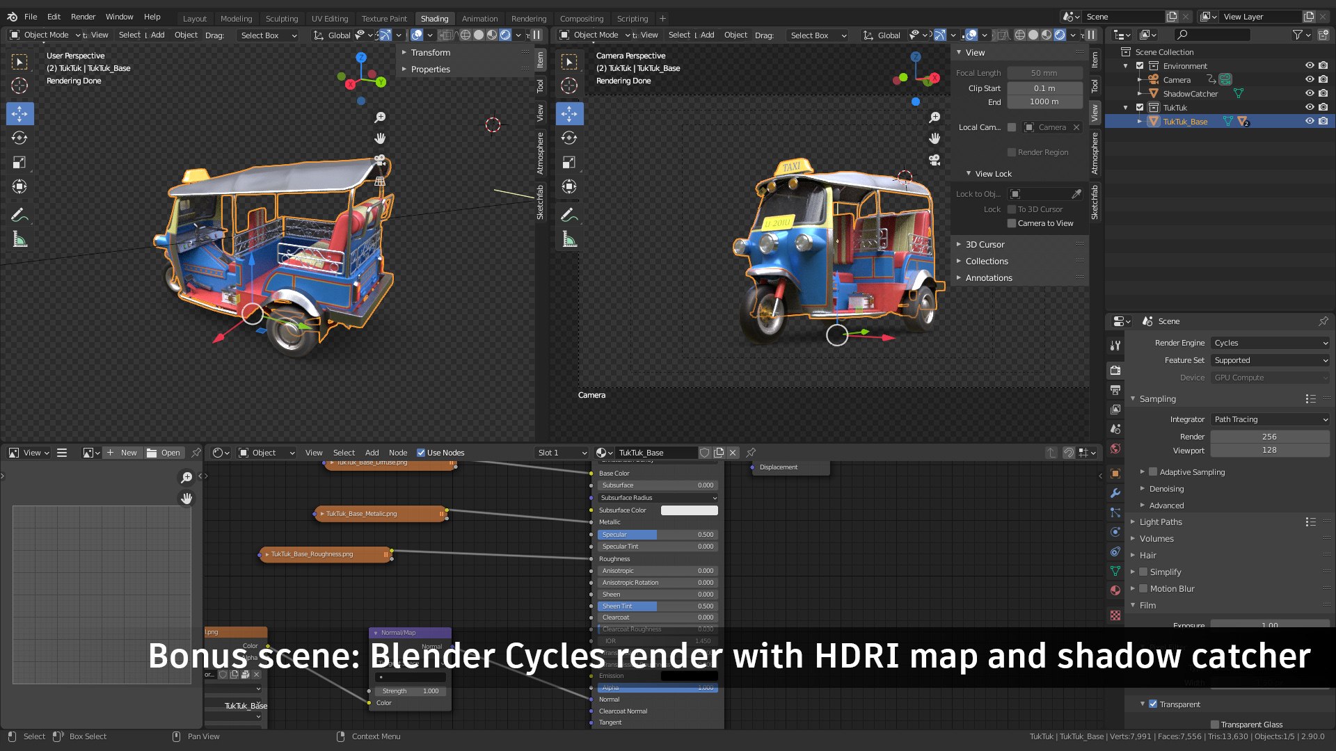Open the Render menu in the top bar

(83, 17)
